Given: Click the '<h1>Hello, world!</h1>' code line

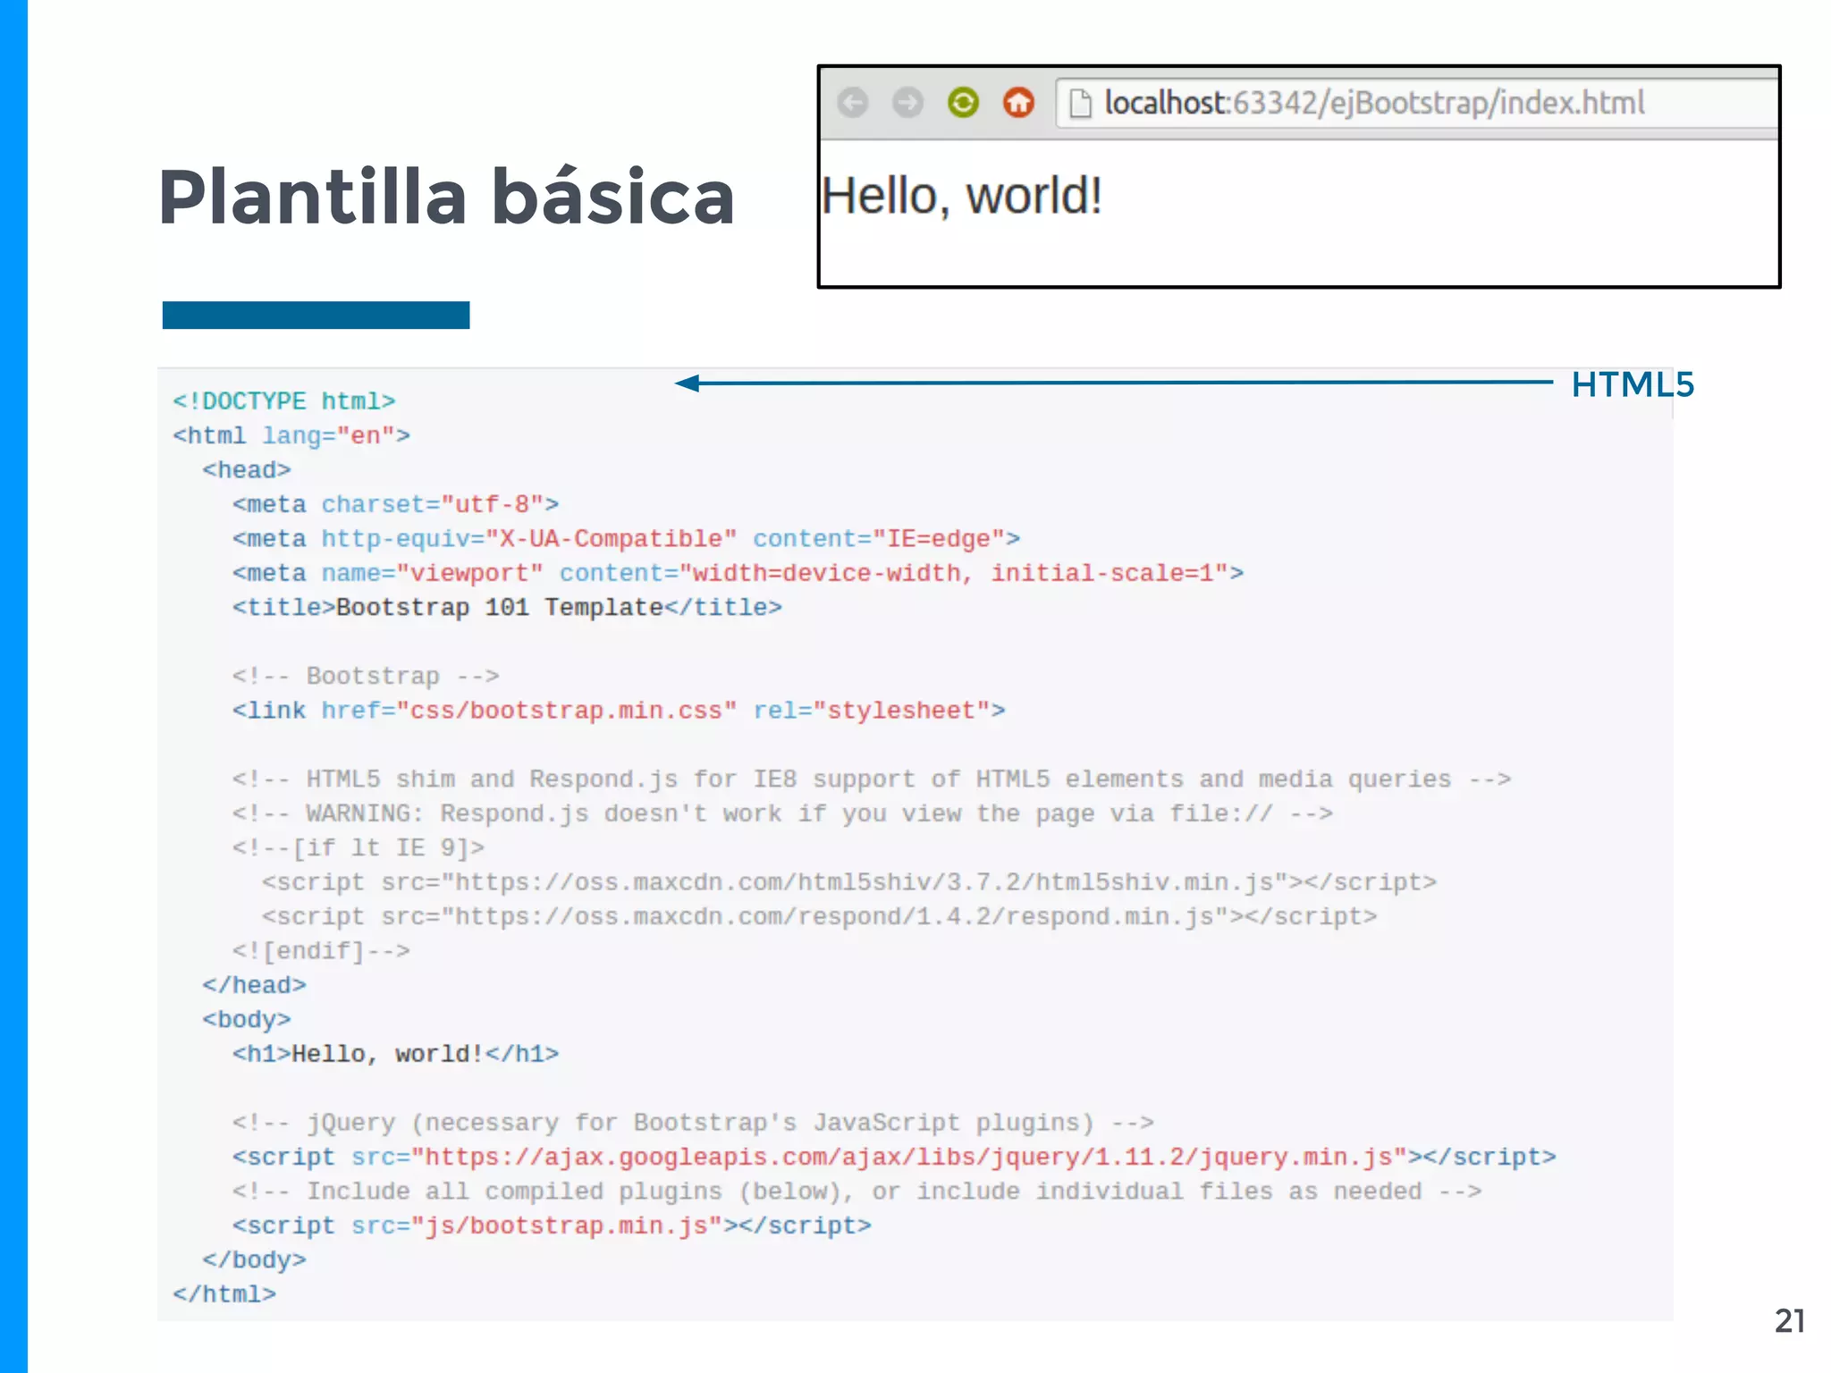Looking at the screenshot, I should click(x=395, y=1054).
